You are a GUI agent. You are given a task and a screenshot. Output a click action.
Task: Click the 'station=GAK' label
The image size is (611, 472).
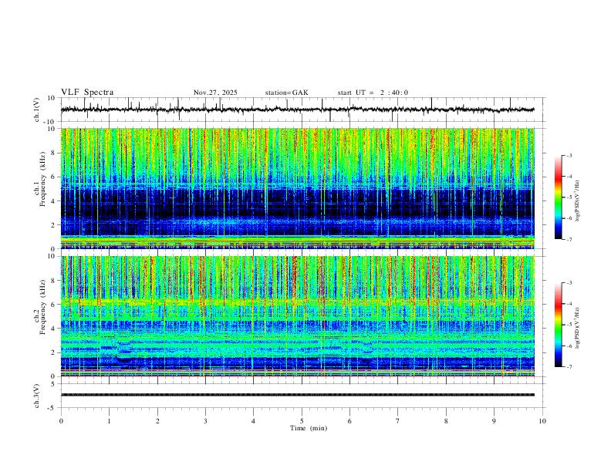[x=286, y=93]
